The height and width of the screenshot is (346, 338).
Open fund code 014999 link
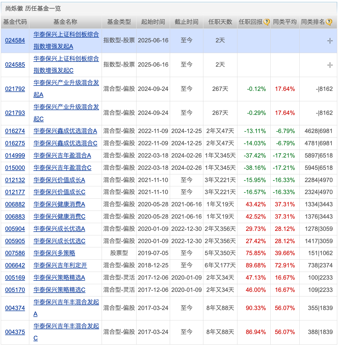coord(15,156)
